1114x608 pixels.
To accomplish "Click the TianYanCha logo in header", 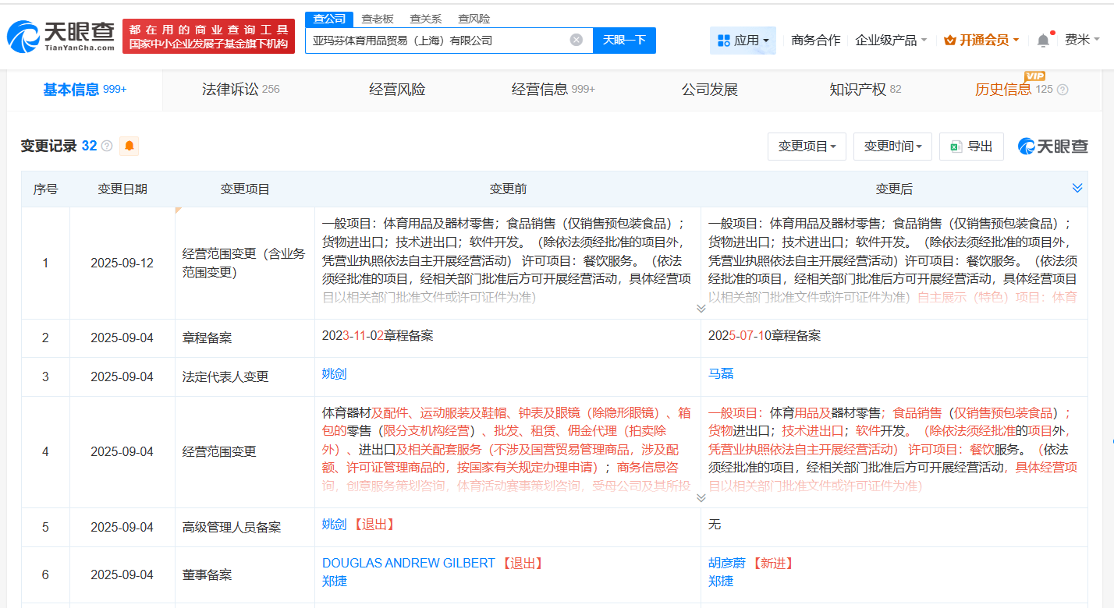I will 61,37.
